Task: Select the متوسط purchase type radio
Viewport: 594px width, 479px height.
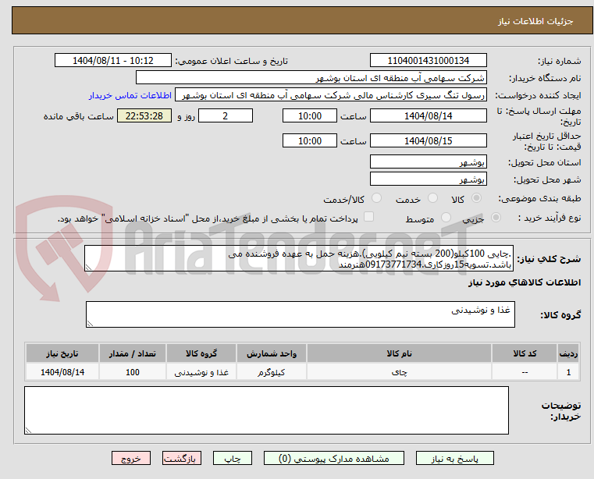Action: pos(445,218)
